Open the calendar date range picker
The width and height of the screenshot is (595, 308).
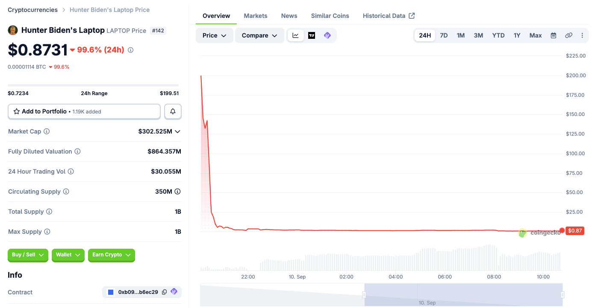click(x=554, y=35)
